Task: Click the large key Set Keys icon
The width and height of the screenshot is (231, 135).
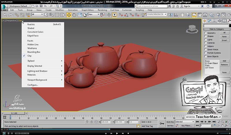Action: point(162,124)
